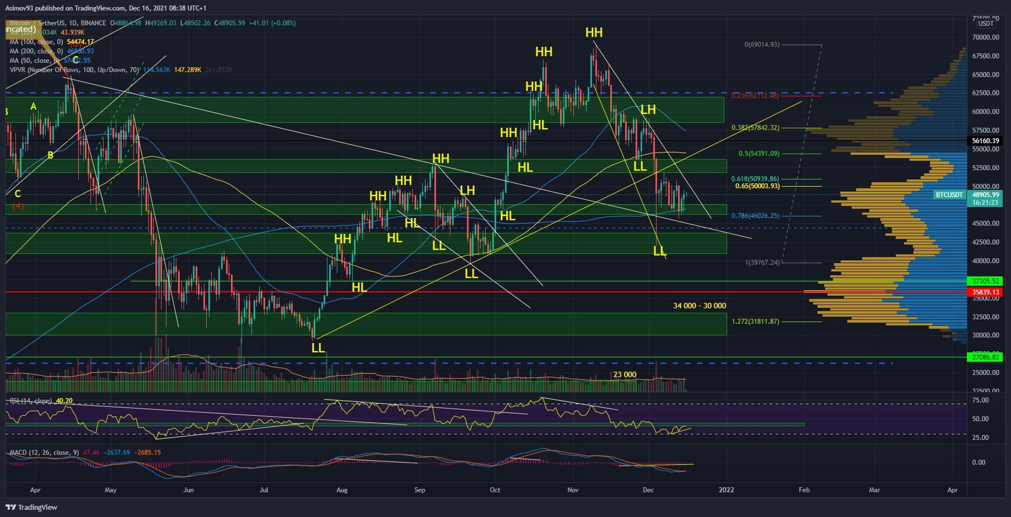Select the Bitcoin / TetherUS, 1D, BINANCE chart title
The height and width of the screenshot is (517, 1011).
click(57, 23)
